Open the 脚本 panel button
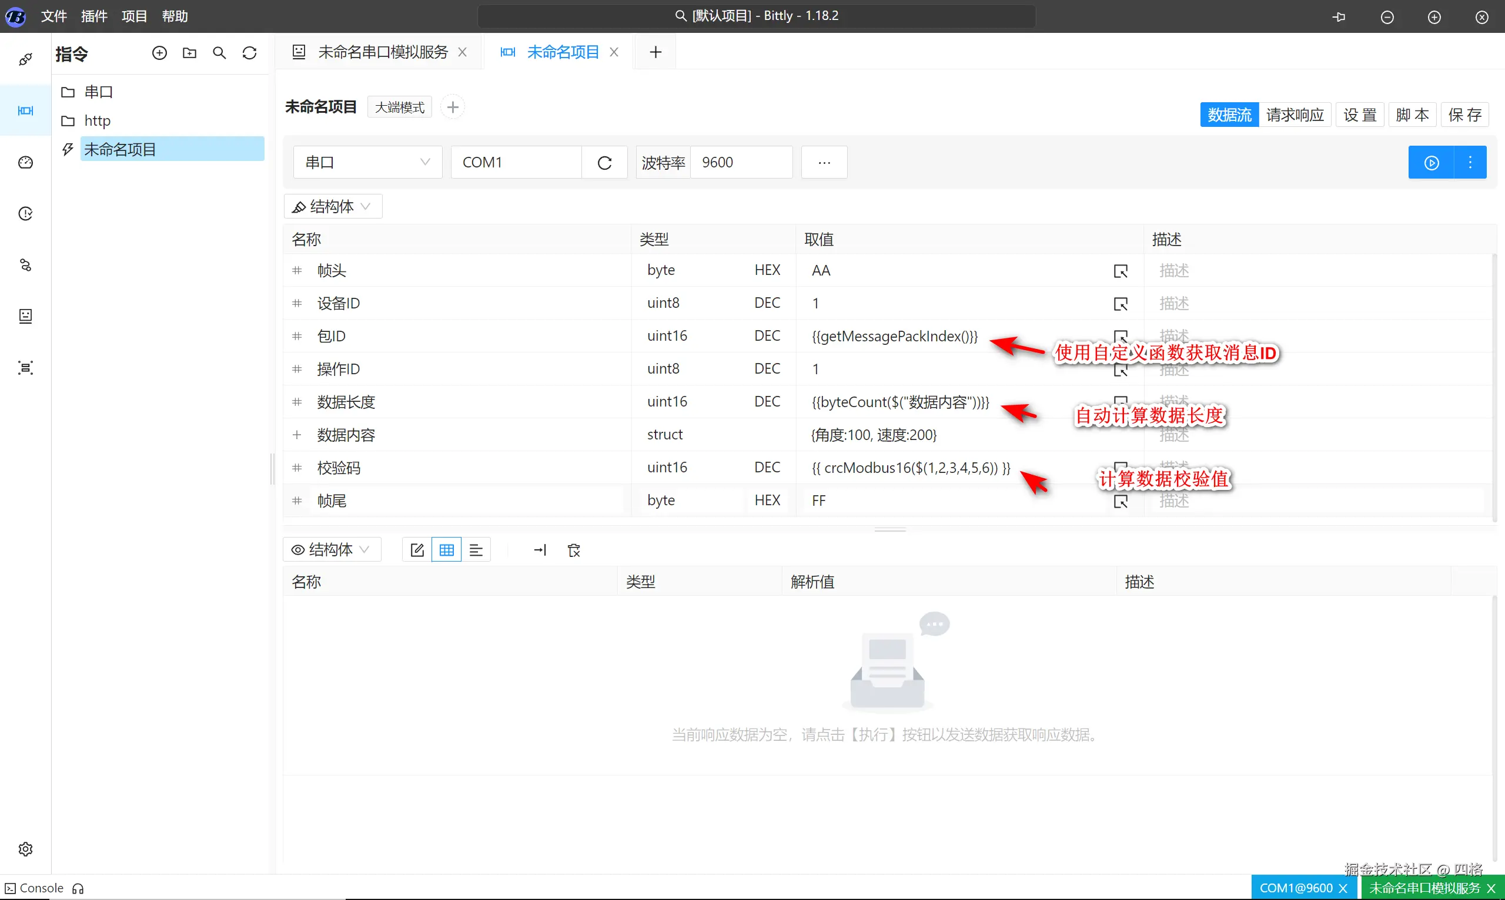This screenshot has height=900, width=1505. [1412, 115]
